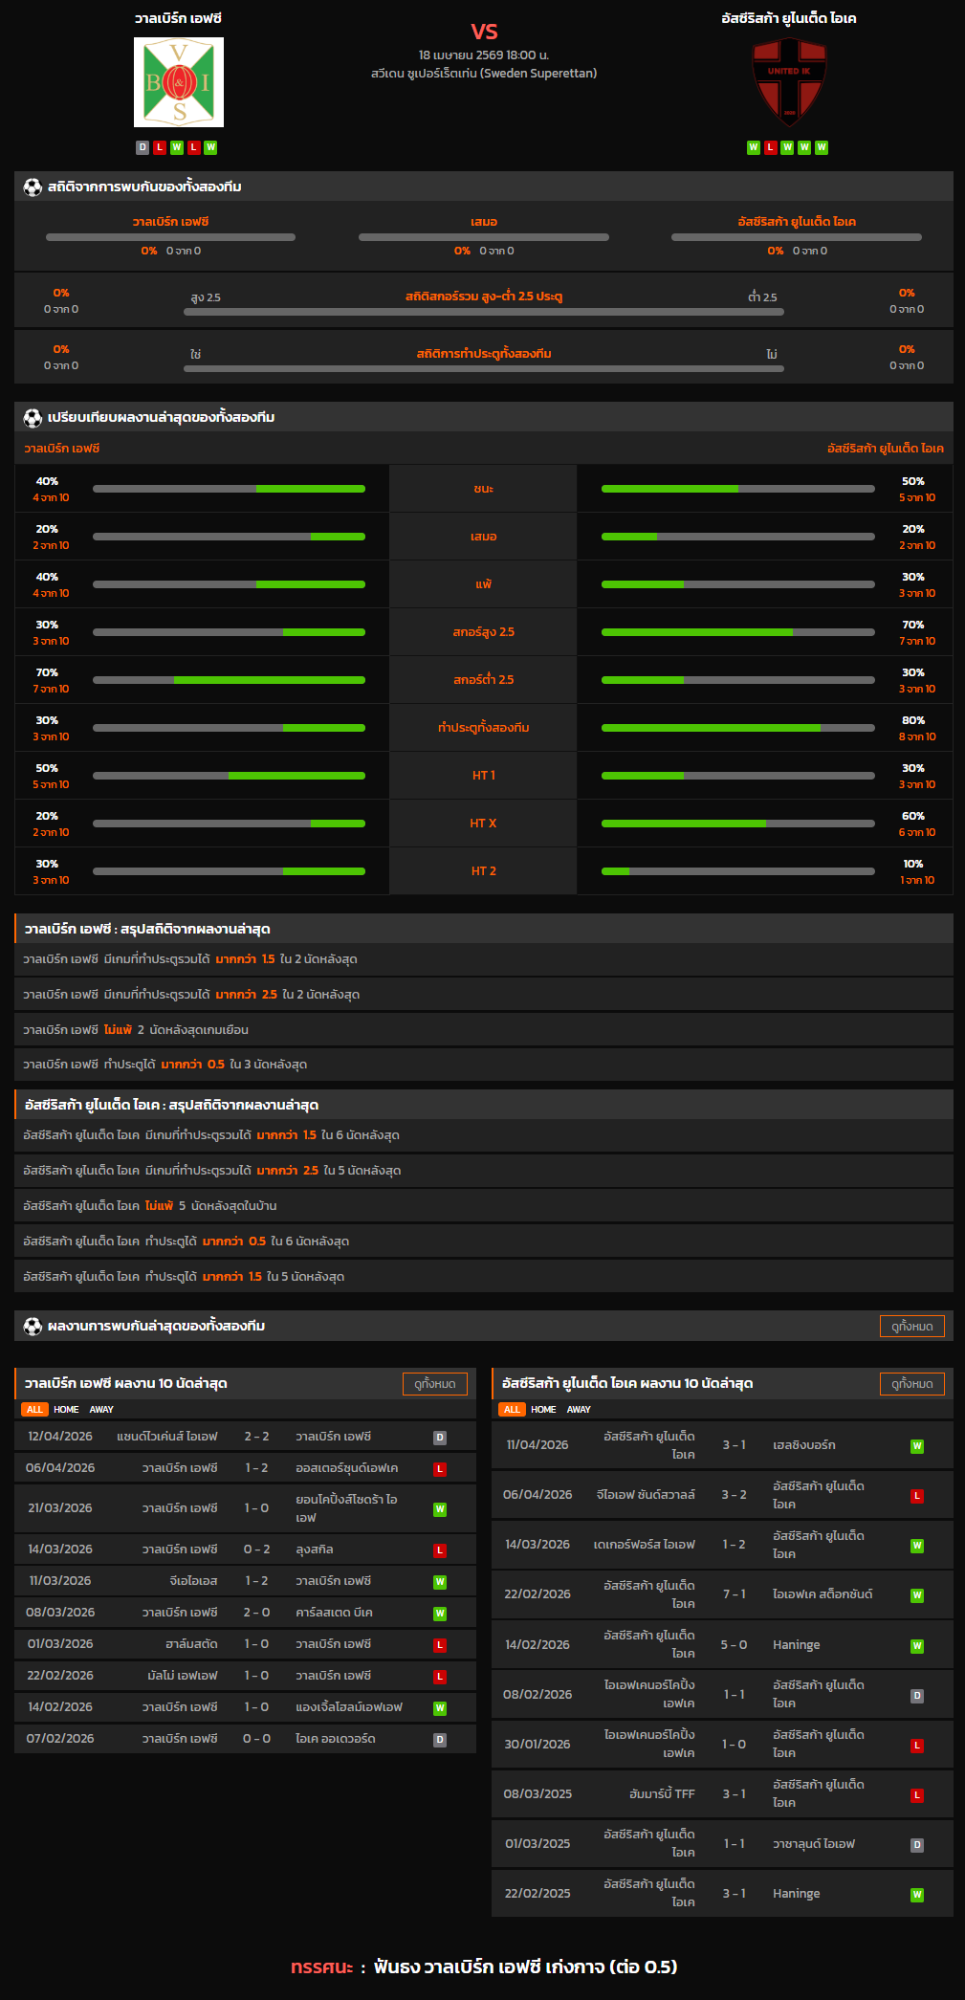Screen dimensions: 965x2000
Task: Open 'ดูทั้งหมด' for Varberg's last 10 matches
Action: pyautogui.click(x=434, y=1383)
